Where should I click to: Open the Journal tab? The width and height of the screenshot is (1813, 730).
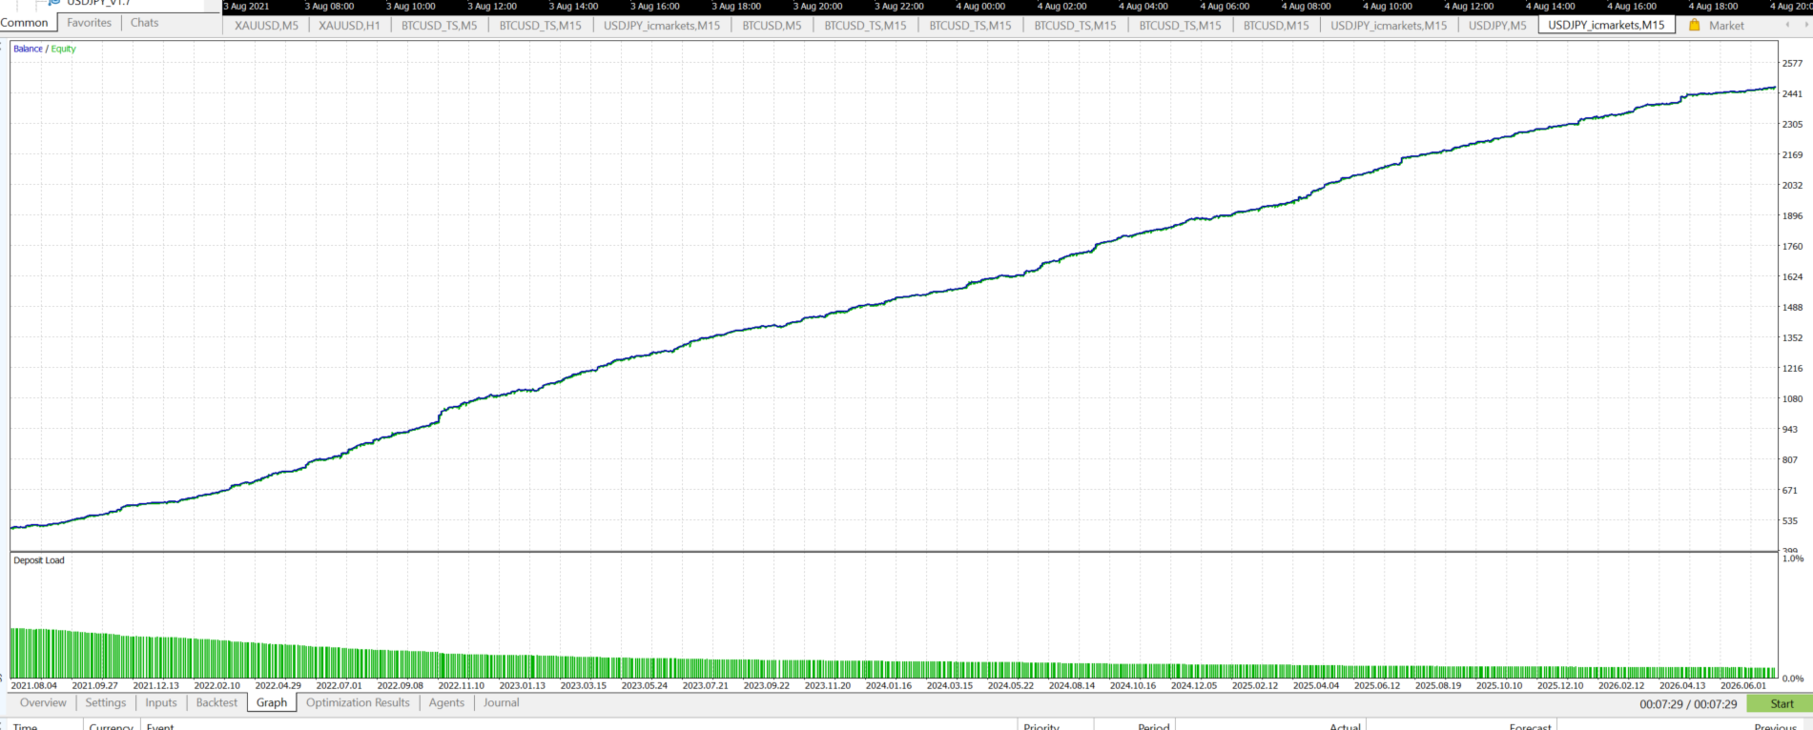(x=501, y=703)
